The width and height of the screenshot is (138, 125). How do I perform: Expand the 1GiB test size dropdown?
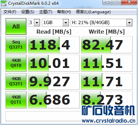pos(55,23)
